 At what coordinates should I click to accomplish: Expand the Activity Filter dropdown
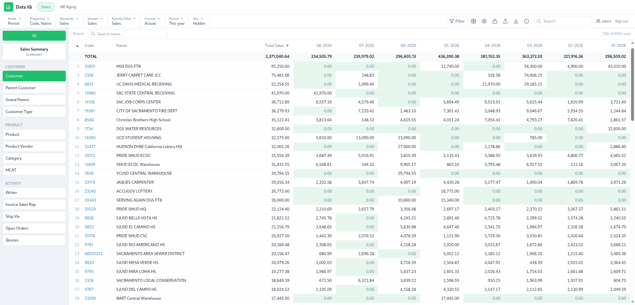[x=124, y=21]
